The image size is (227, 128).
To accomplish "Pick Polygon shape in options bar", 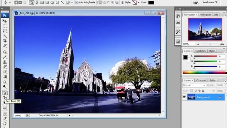I will [57, 2].
